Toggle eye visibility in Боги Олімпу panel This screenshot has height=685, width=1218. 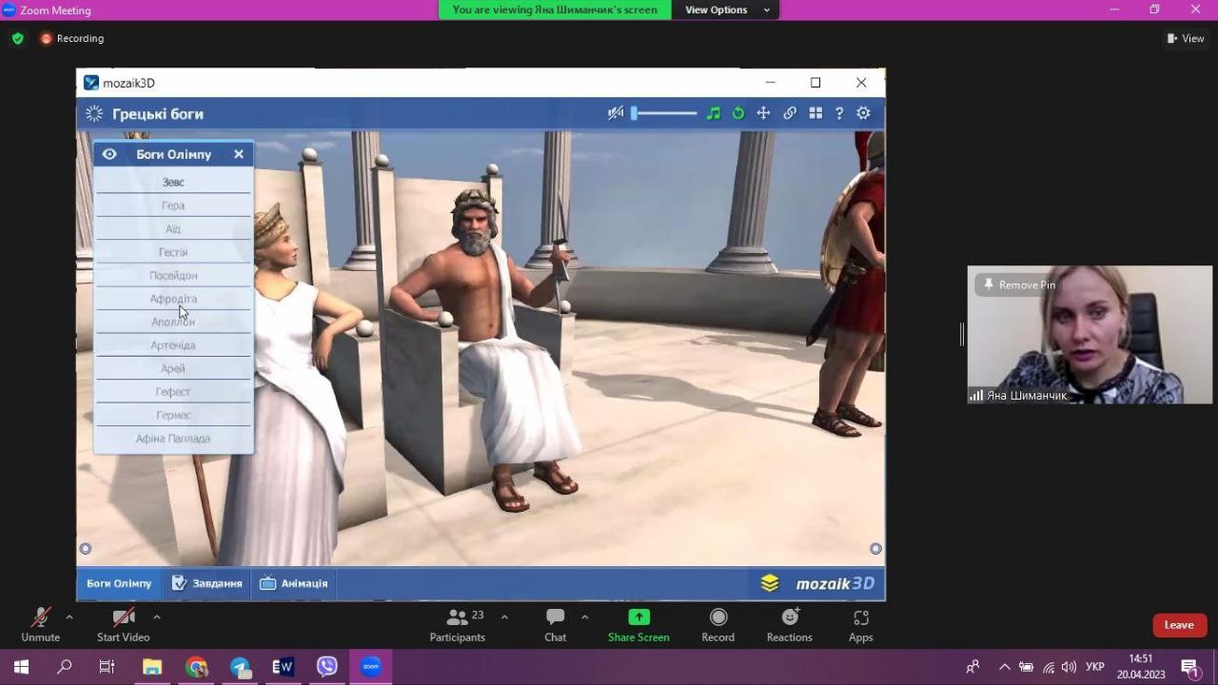pos(109,154)
